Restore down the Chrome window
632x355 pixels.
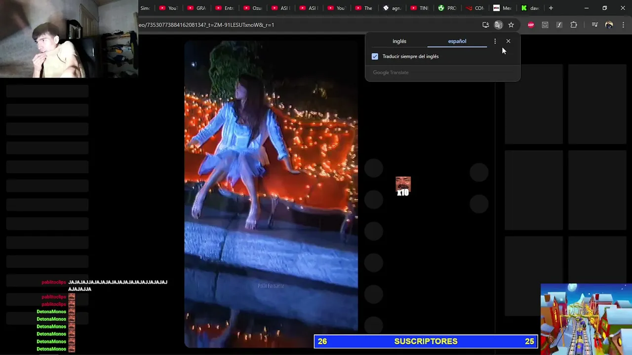point(605,8)
